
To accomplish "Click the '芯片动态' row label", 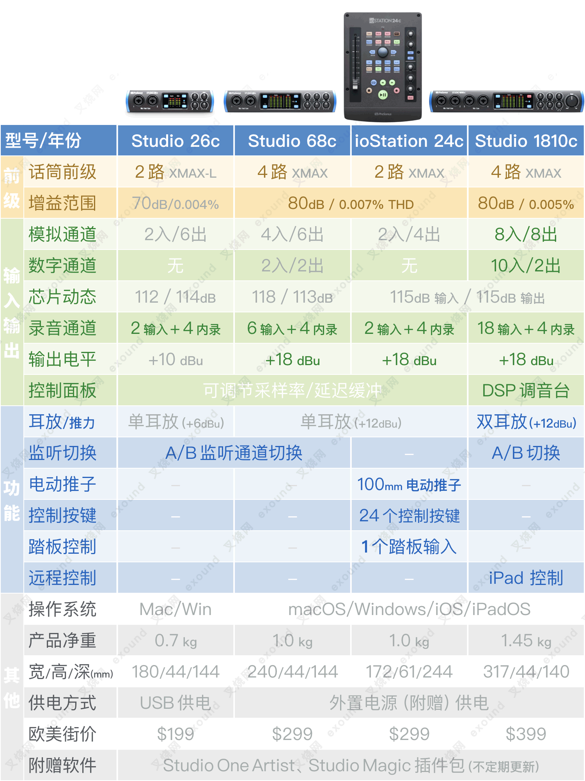I will [70, 297].
